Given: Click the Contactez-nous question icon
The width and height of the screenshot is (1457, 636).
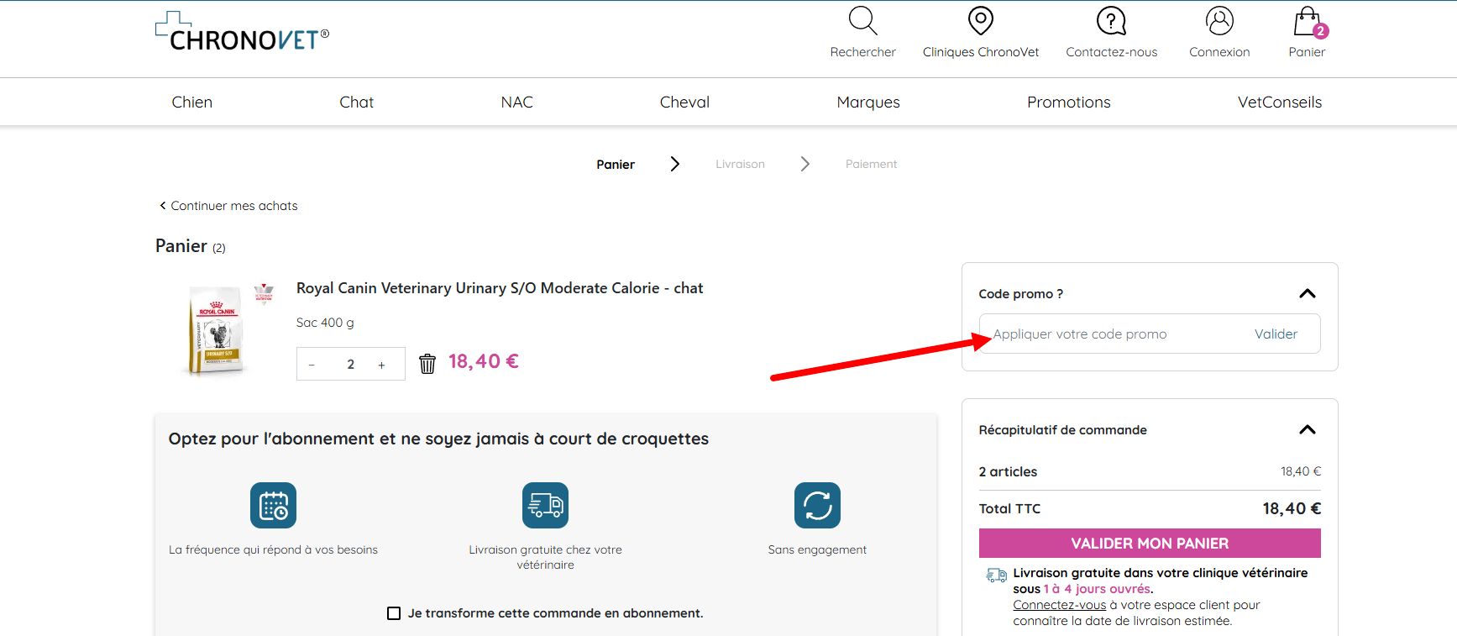Looking at the screenshot, I should (x=1111, y=21).
